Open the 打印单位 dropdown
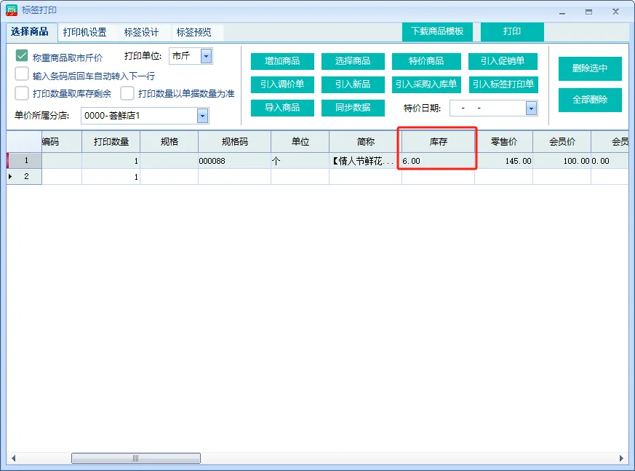The width and height of the screenshot is (635, 471). (206, 56)
